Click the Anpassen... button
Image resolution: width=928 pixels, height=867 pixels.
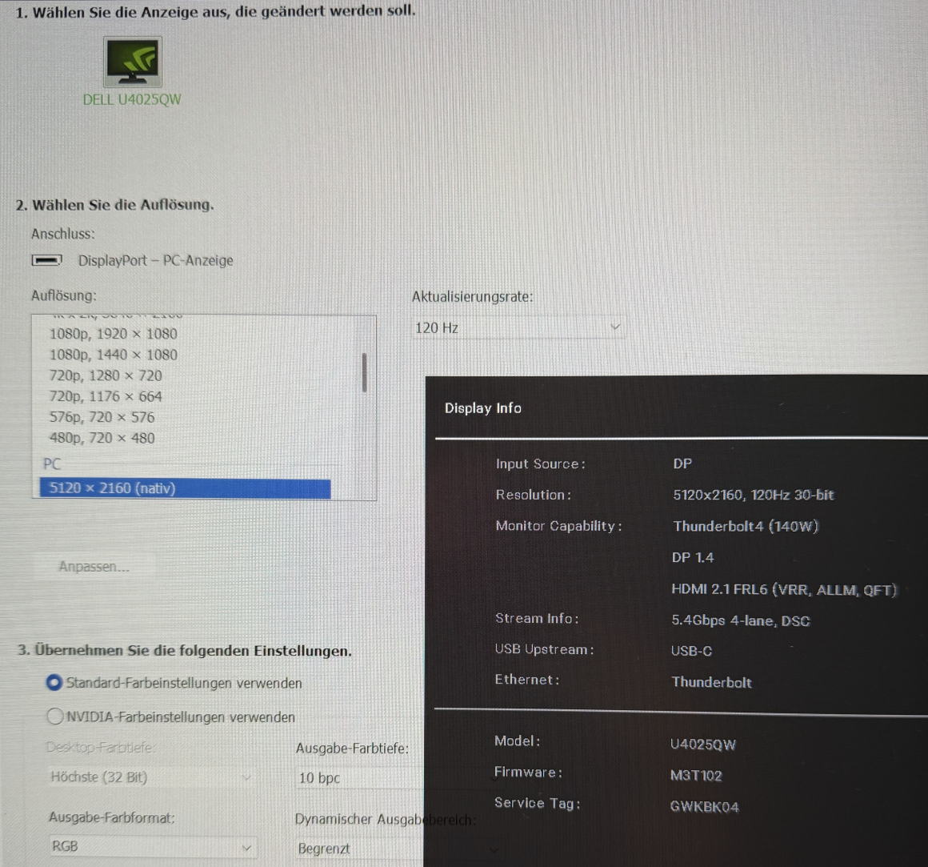94,567
